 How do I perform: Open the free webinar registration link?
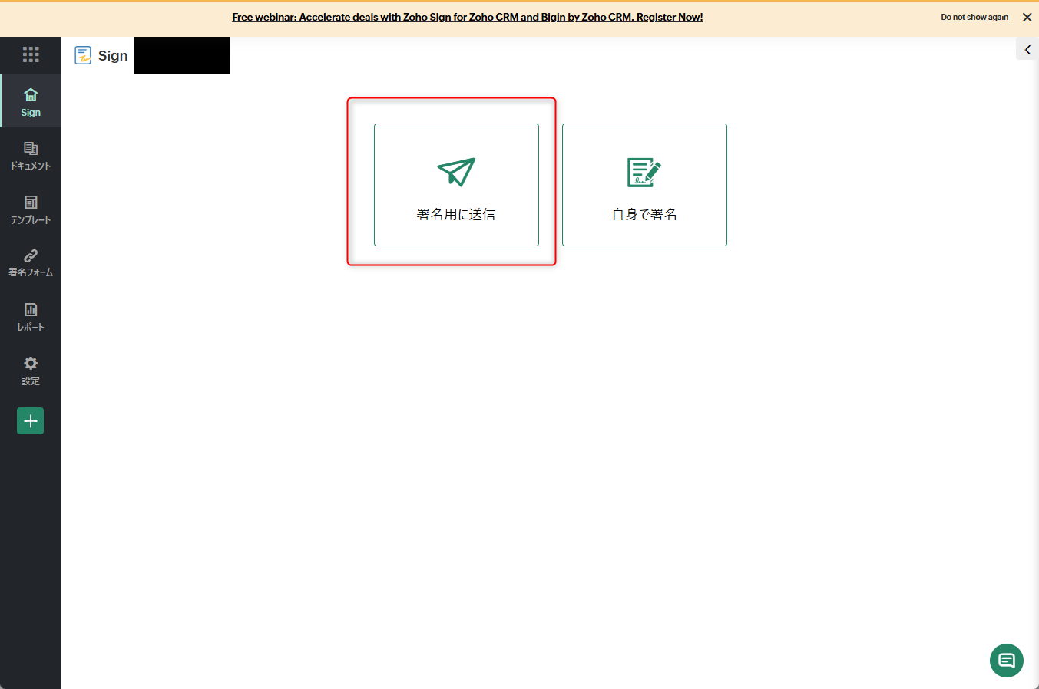pos(467,17)
